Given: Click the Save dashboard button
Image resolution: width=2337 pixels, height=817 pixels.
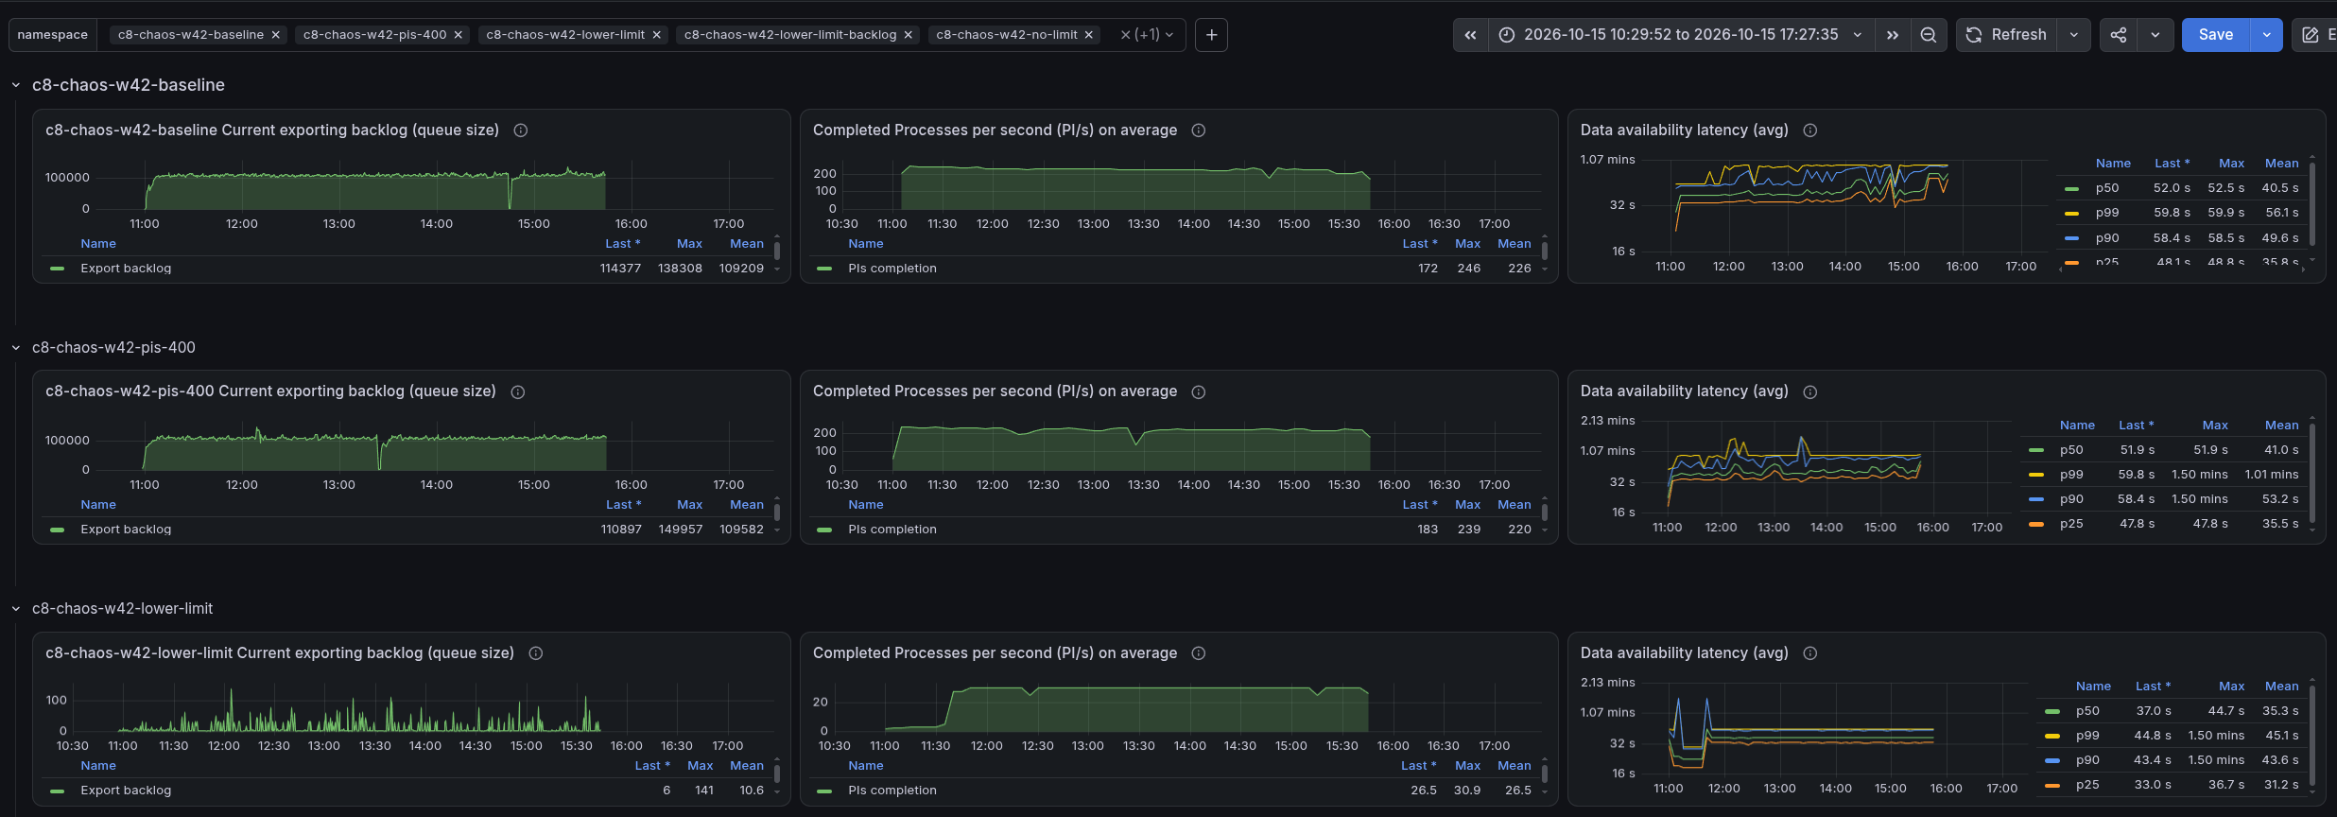Looking at the screenshot, I should (2216, 35).
